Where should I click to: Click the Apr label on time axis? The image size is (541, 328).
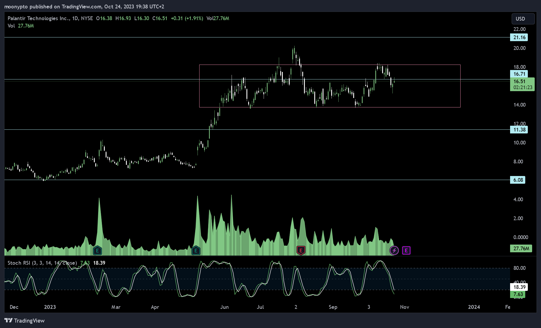(x=155, y=307)
